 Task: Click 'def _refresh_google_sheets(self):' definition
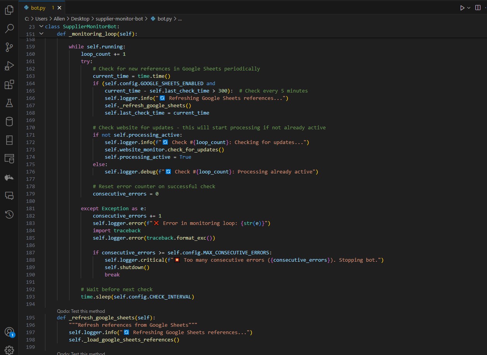pos(106,317)
